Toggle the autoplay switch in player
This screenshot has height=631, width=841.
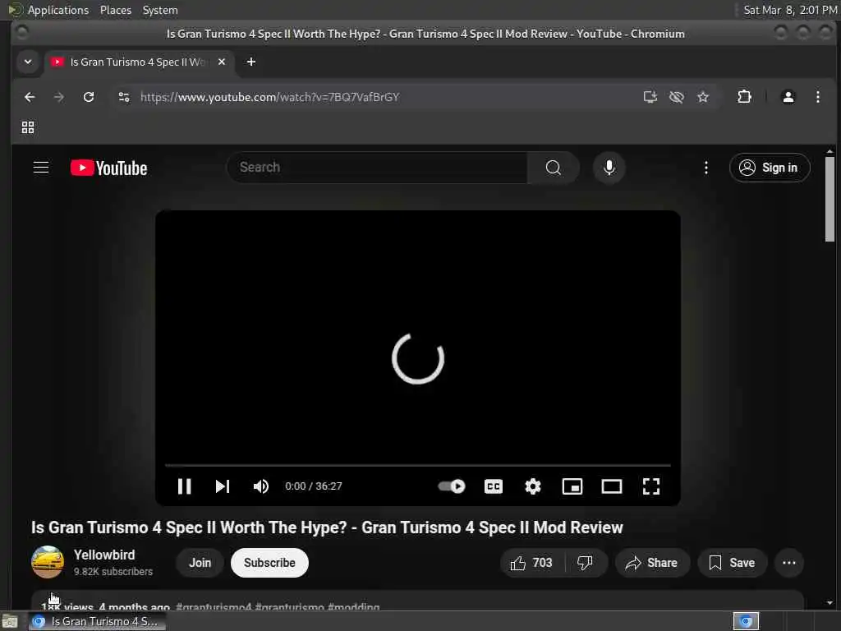(452, 486)
